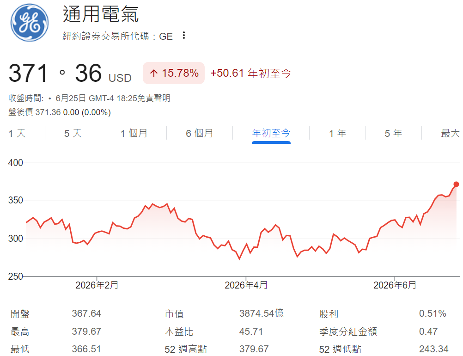Click the 股利 value 0.51%

pos(433,313)
